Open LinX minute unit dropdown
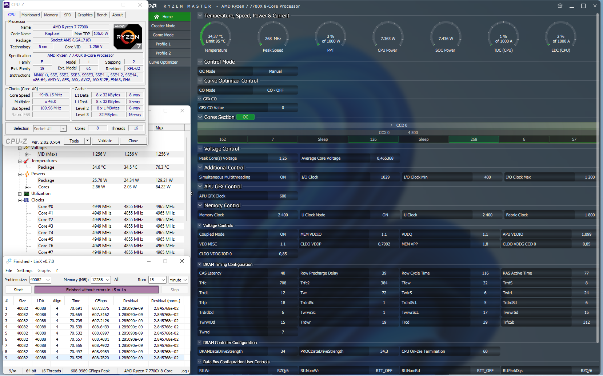603x376 pixels. pos(185,280)
